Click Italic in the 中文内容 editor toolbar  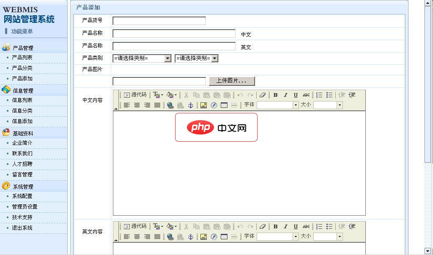click(x=285, y=95)
